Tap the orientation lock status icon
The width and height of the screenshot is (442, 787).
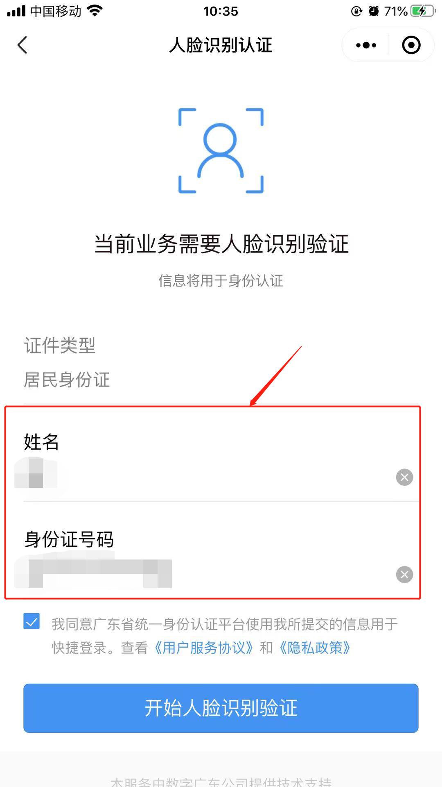pyautogui.click(x=356, y=11)
